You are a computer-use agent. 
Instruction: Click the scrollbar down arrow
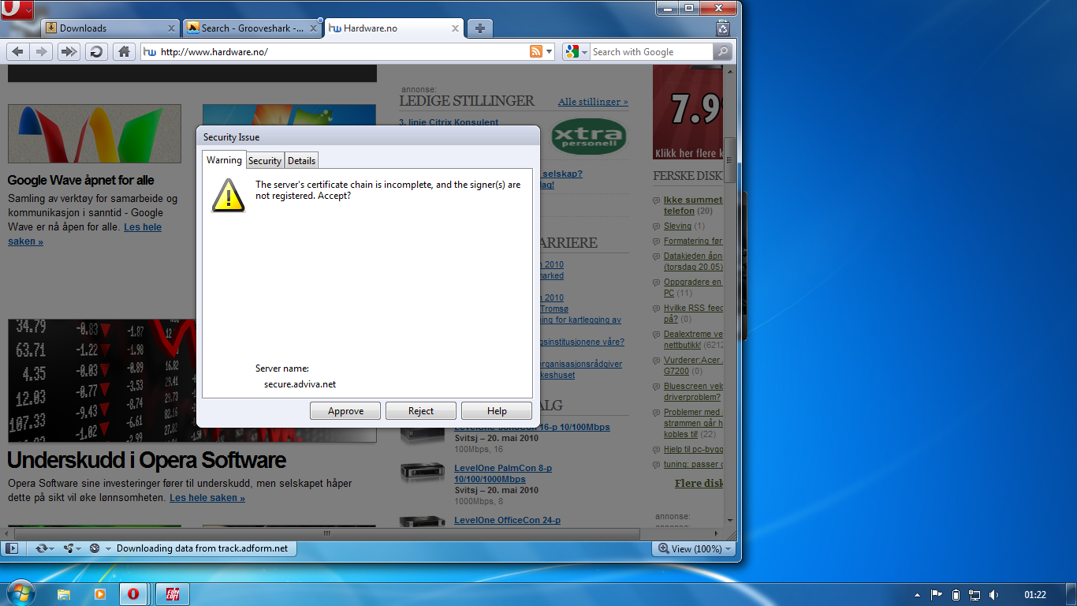pos(729,521)
